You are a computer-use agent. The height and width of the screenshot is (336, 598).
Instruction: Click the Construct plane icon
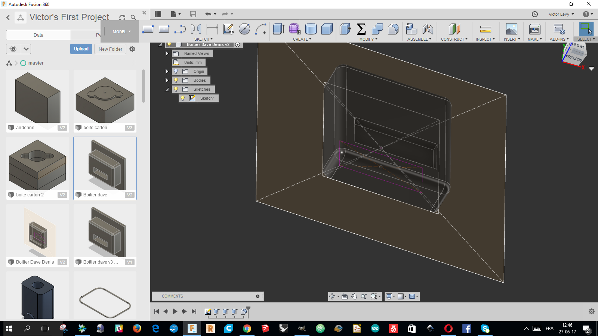tap(454, 29)
